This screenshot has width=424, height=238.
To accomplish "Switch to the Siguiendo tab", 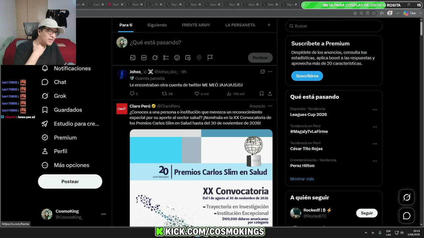I will [x=157, y=25].
